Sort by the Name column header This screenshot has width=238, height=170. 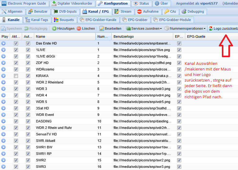click(65, 36)
